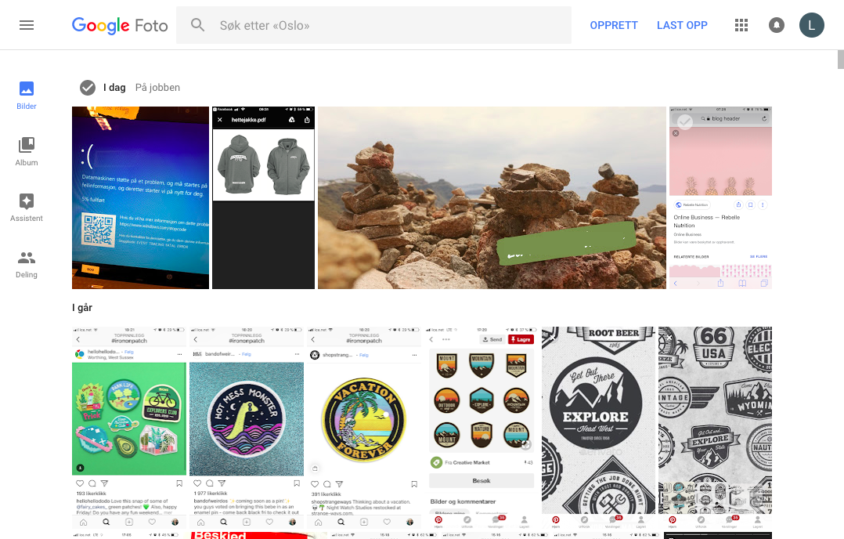The image size is (844, 539).
Task: Open Assistent in sidebar
Action: tap(27, 207)
